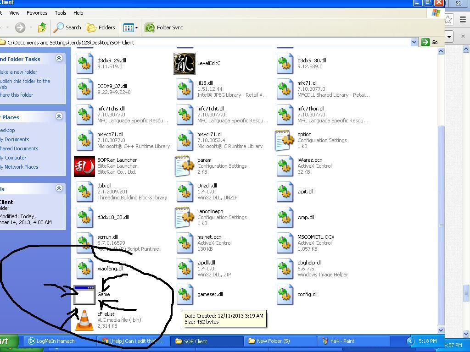470x352 pixels.
Task: Collapse the Other Places panel
Action: pos(59,117)
